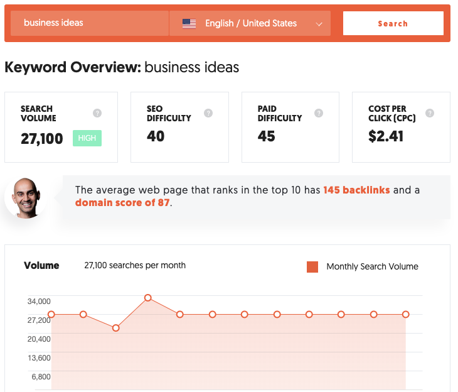Click the '13,600' axis label
The width and height of the screenshot is (458, 392).
coord(39,358)
